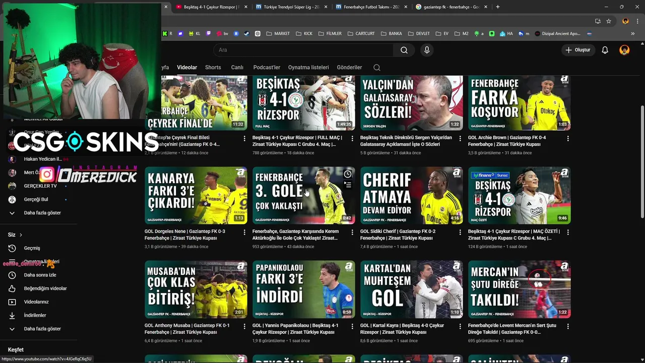Open the Dizipal Ancient Apo bookmark
645x363 pixels.
tap(558, 34)
